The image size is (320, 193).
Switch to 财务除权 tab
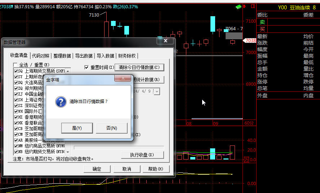pos(127,56)
